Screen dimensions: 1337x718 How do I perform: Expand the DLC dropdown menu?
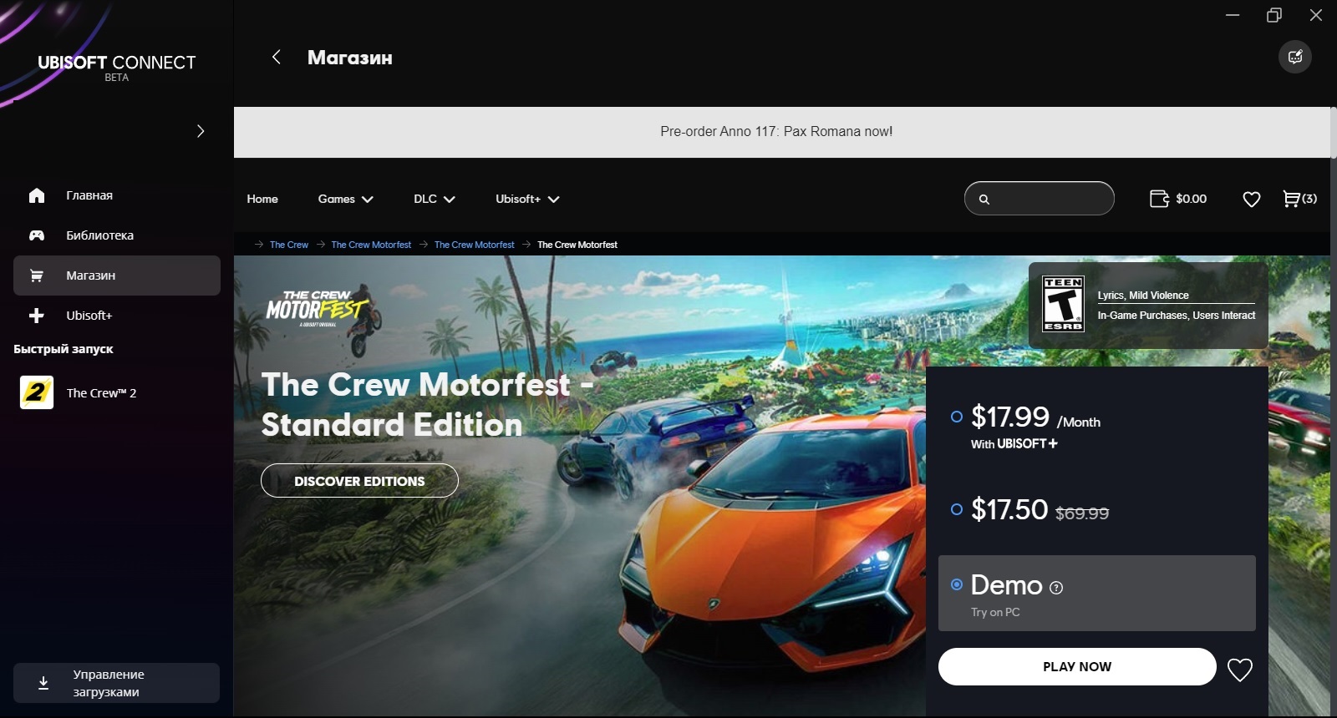pos(434,199)
